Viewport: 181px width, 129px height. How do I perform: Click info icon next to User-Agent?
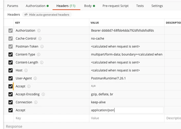pyautogui.click(x=35, y=78)
